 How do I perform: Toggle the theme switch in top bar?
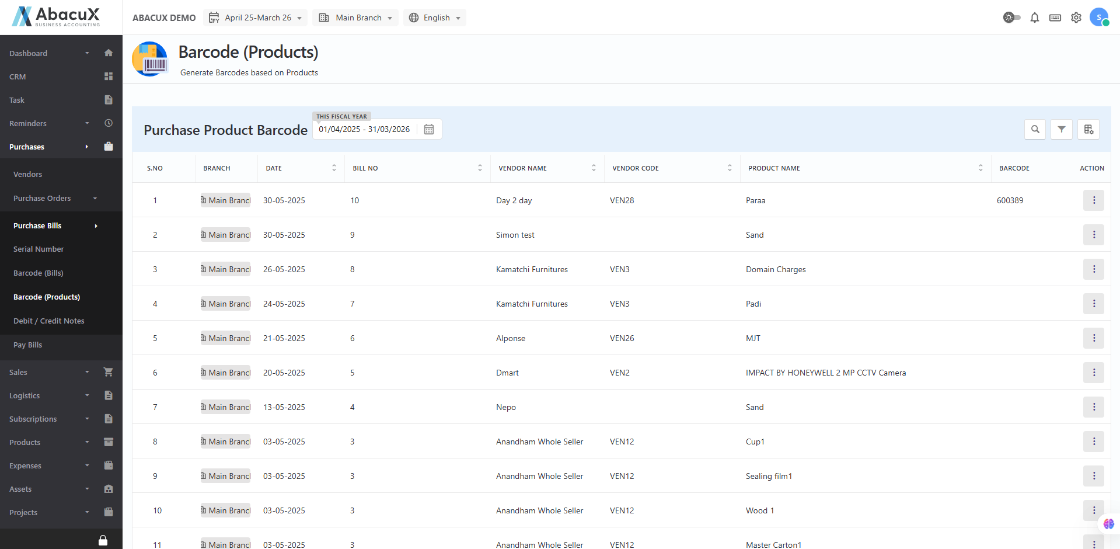[1011, 18]
